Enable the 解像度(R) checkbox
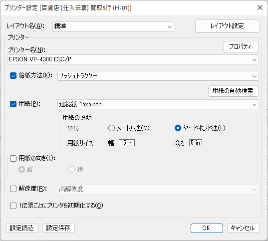This screenshot has width=268, height=241. pos(13,189)
